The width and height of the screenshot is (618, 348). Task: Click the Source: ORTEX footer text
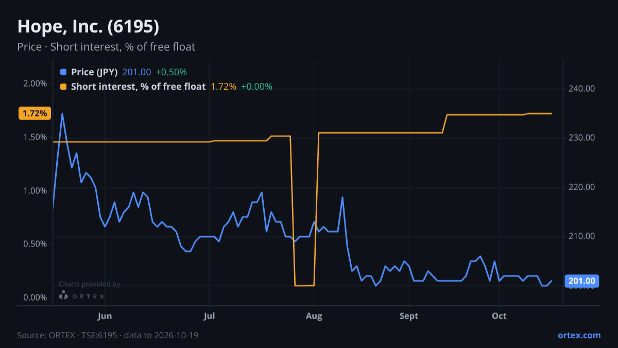pyautogui.click(x=108, y=335)
